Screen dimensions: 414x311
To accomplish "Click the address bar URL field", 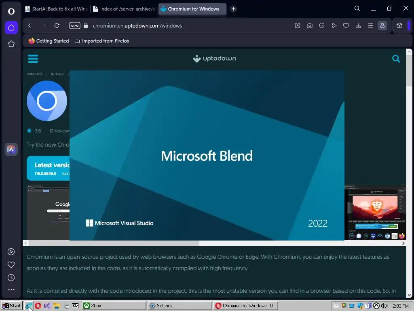I will point(137,26).
